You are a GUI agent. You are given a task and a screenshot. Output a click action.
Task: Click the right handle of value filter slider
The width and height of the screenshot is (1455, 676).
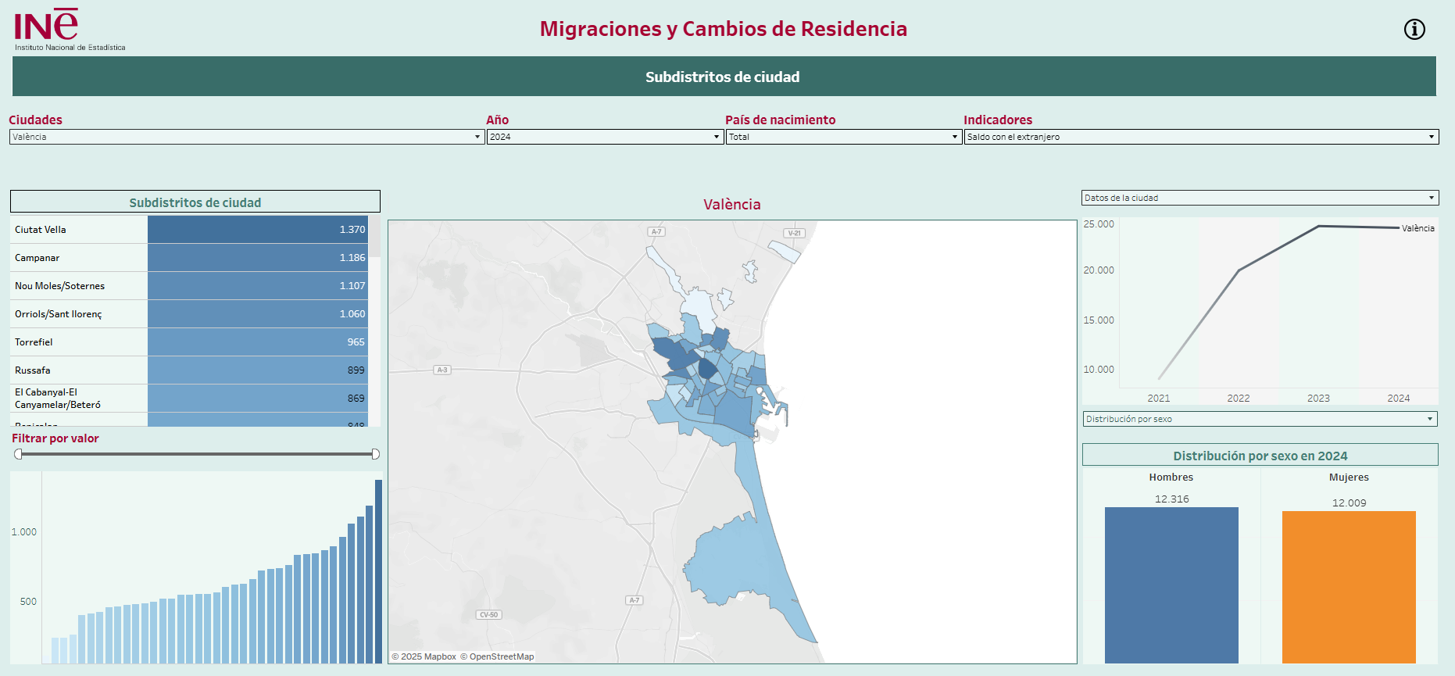point(375,454)
